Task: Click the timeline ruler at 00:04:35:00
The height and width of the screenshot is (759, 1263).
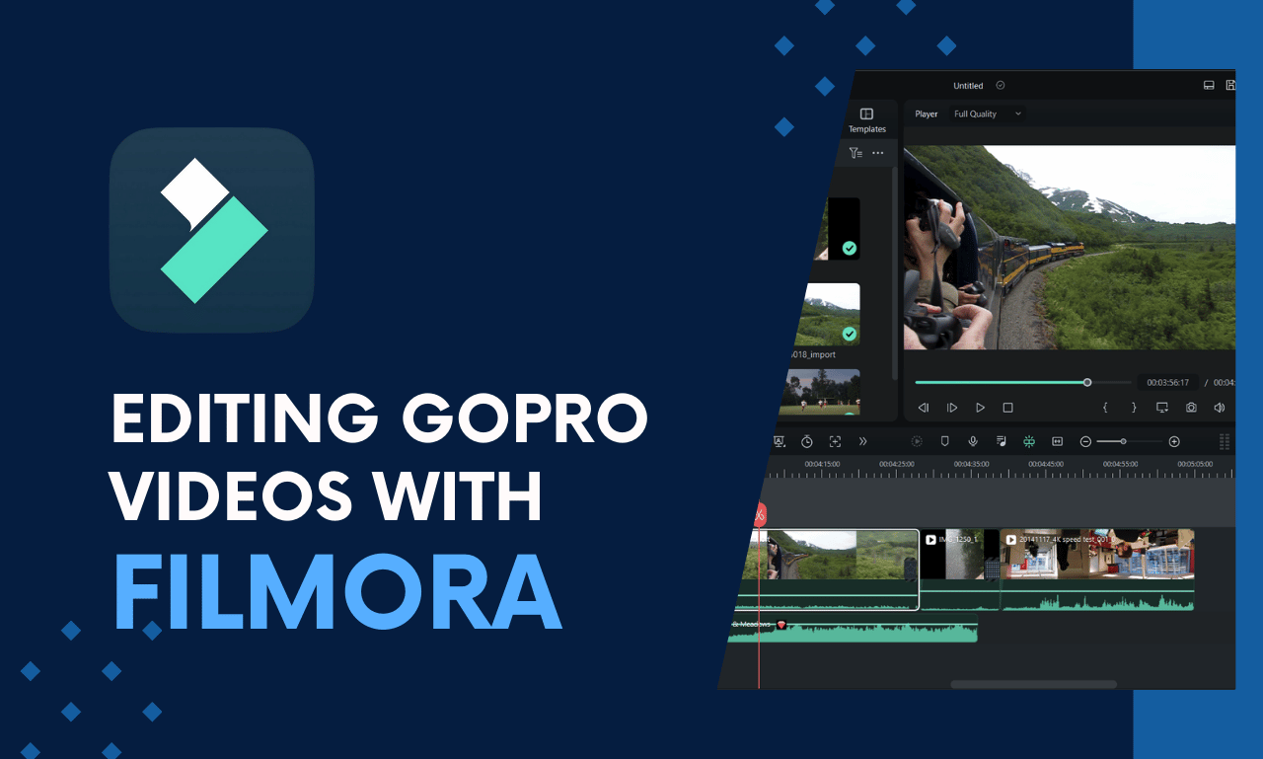Action: pyautogui.click(x=972, y=464)
